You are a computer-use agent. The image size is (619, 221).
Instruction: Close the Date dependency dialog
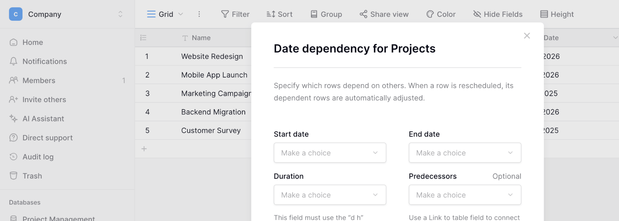527,36
